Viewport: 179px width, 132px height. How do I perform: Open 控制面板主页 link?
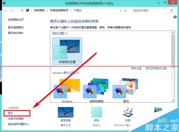point(16,20)
